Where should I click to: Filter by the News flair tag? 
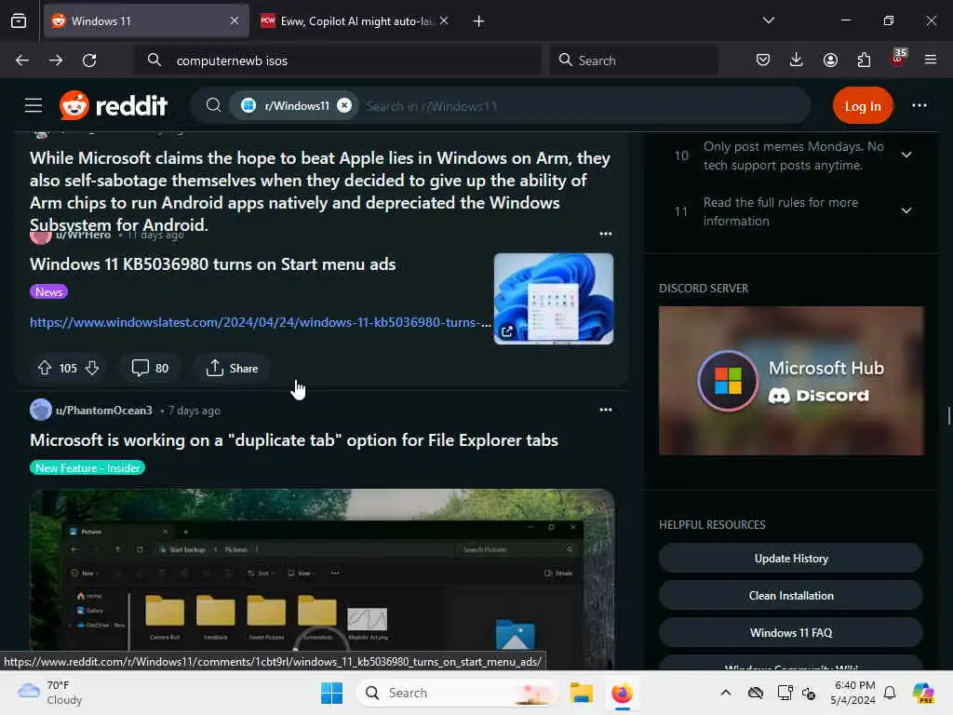click(48, 291)
